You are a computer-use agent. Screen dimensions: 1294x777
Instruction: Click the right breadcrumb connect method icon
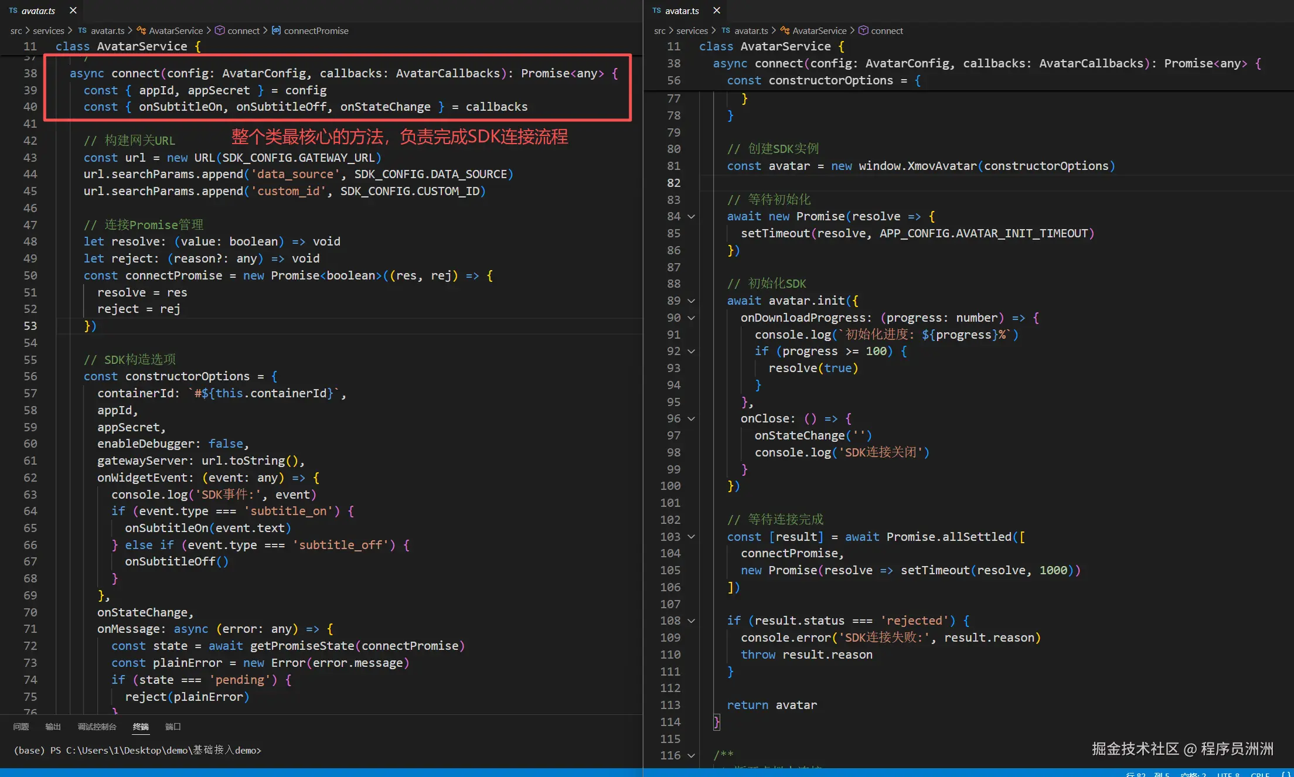863,30
